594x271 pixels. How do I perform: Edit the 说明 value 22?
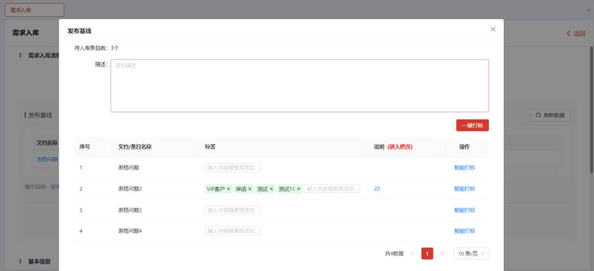(377, 189)
